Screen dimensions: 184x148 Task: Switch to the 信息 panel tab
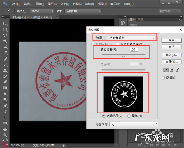click(140, 19)
